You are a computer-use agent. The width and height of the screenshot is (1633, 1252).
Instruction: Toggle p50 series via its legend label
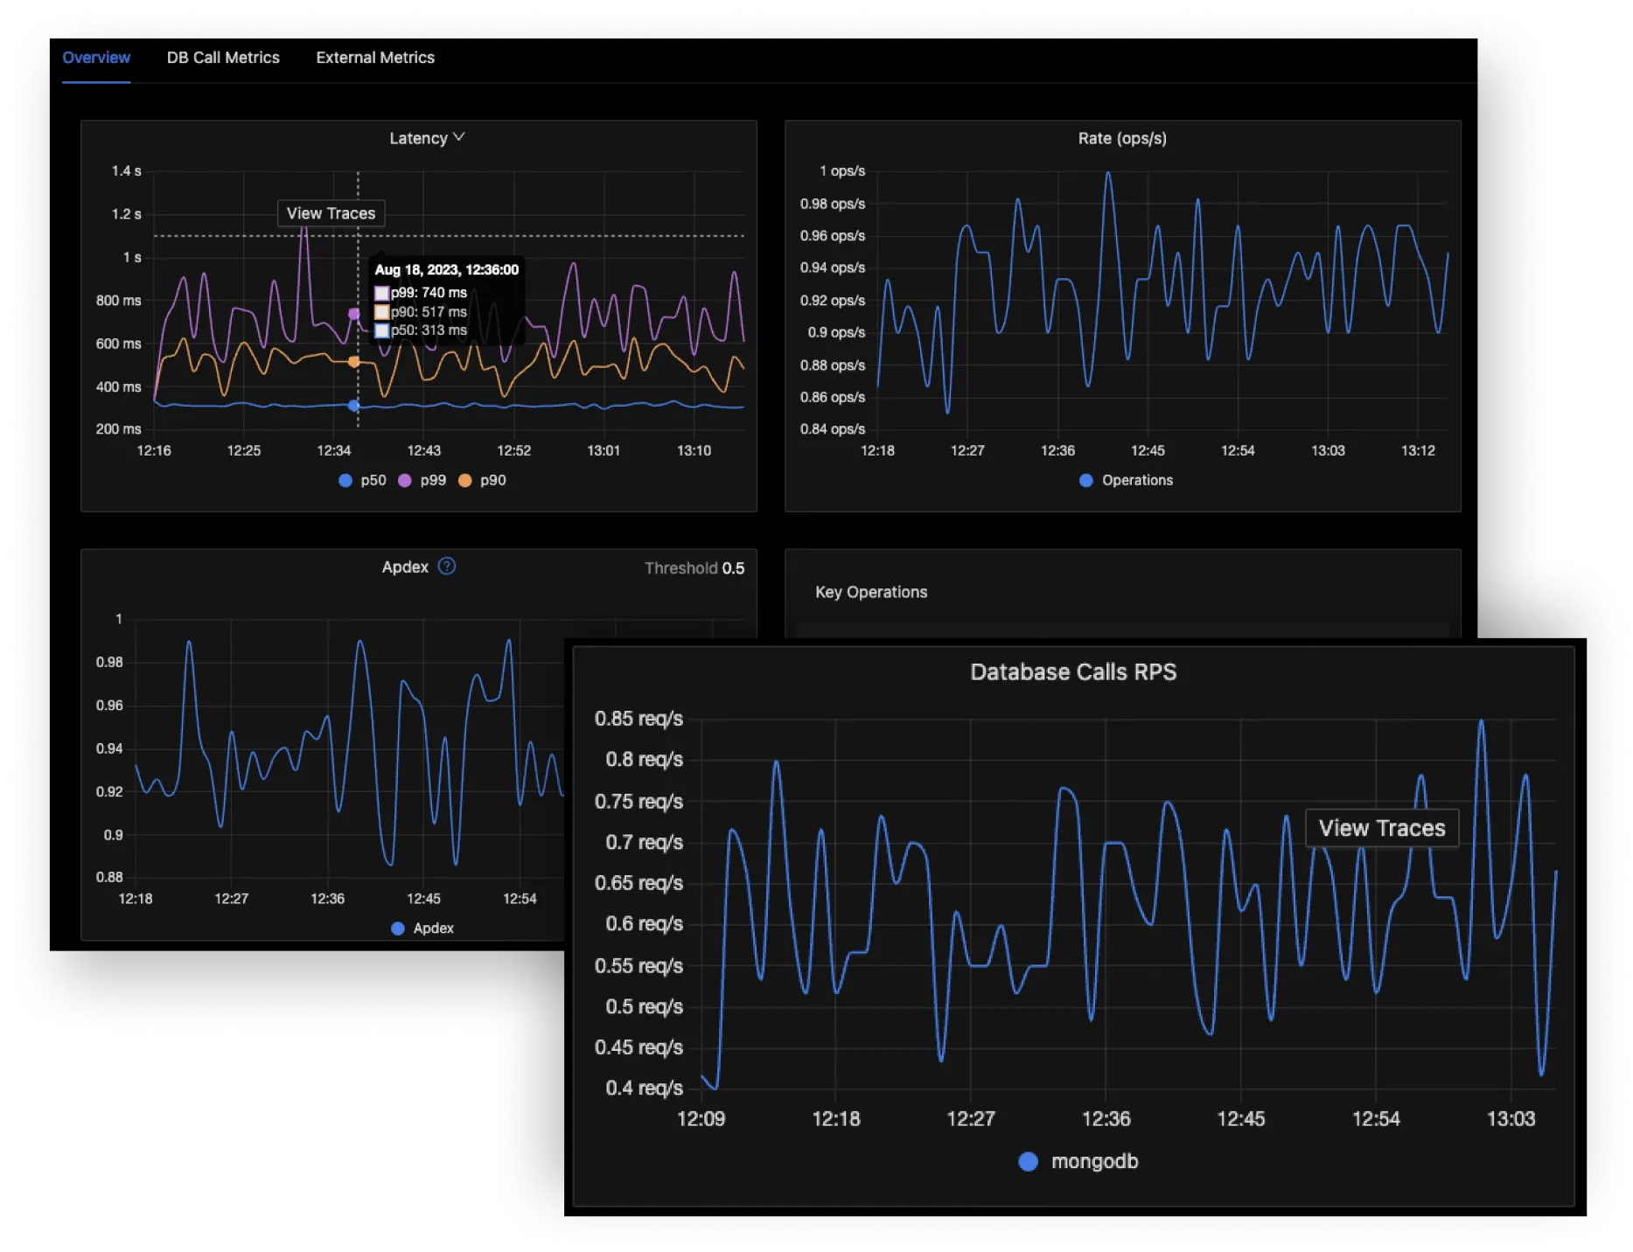tap(373, 480)
